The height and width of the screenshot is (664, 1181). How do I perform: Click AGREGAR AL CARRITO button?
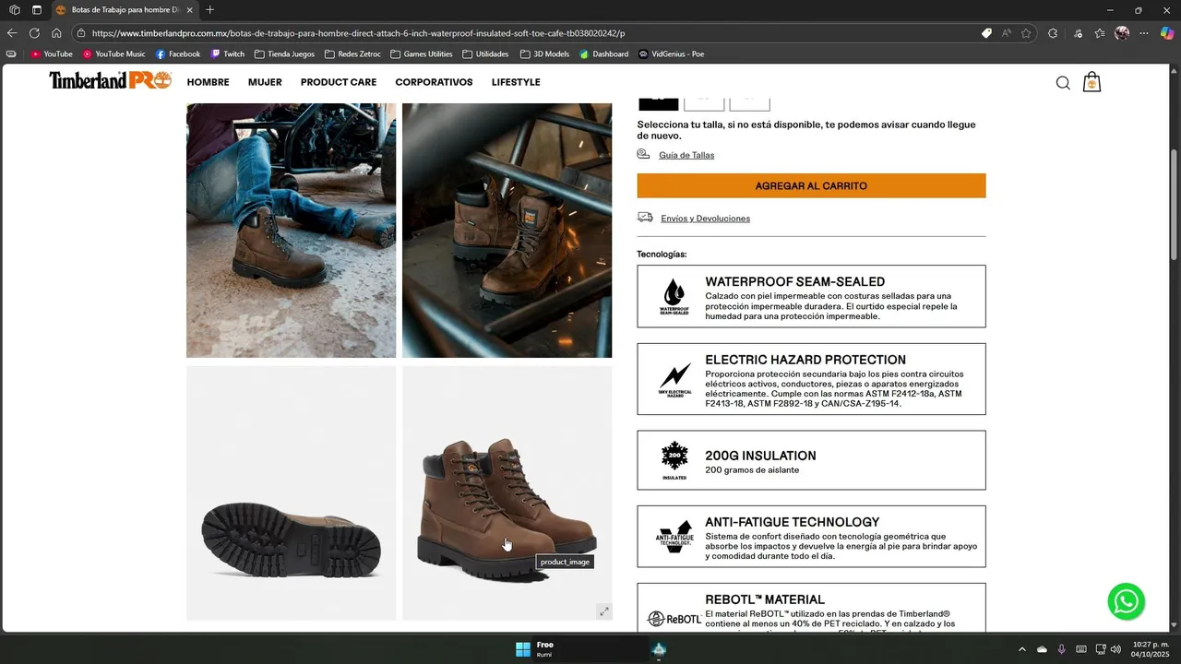click(811, 185)
